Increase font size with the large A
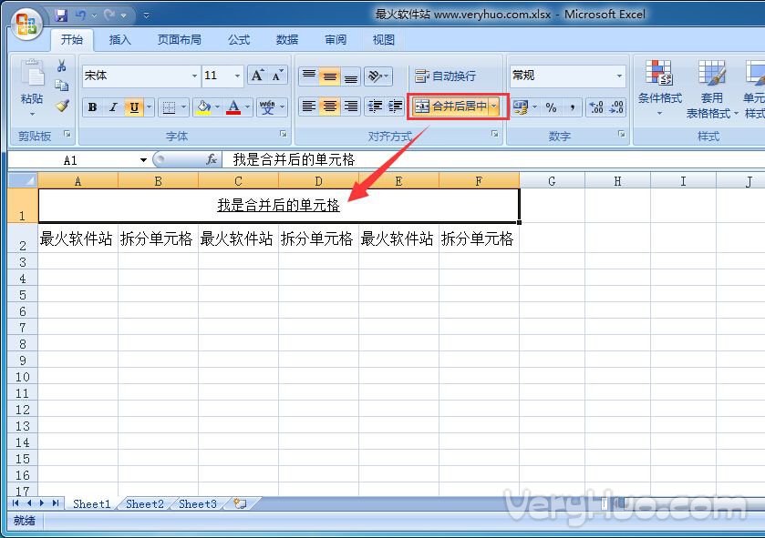This screenshot has height=538, width=765. pos(257,76)
